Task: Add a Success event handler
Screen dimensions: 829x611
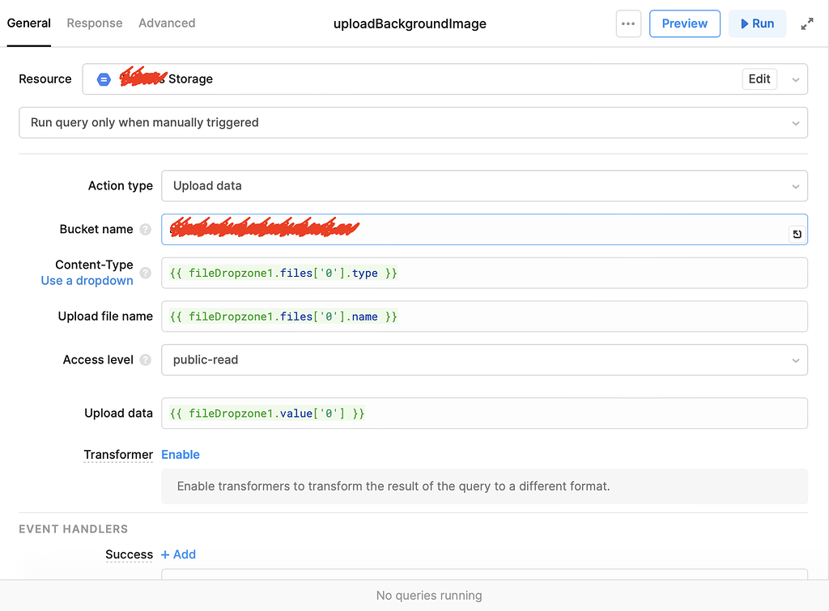Action: pos(178,554)
